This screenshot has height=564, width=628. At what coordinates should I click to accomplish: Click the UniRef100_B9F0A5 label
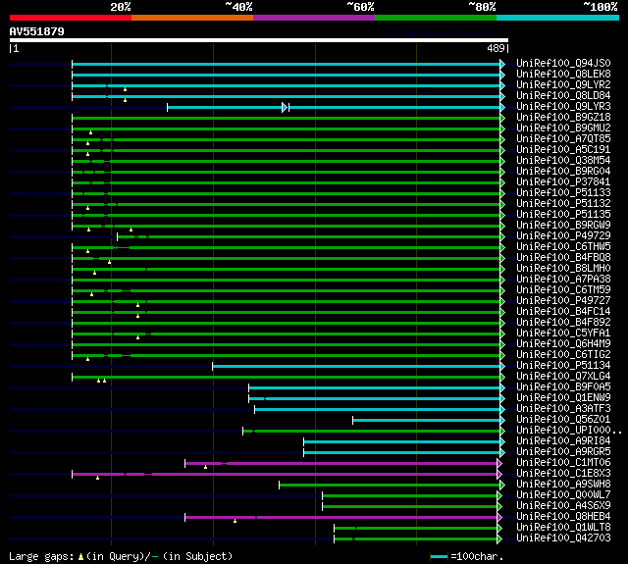pos(563,387)
